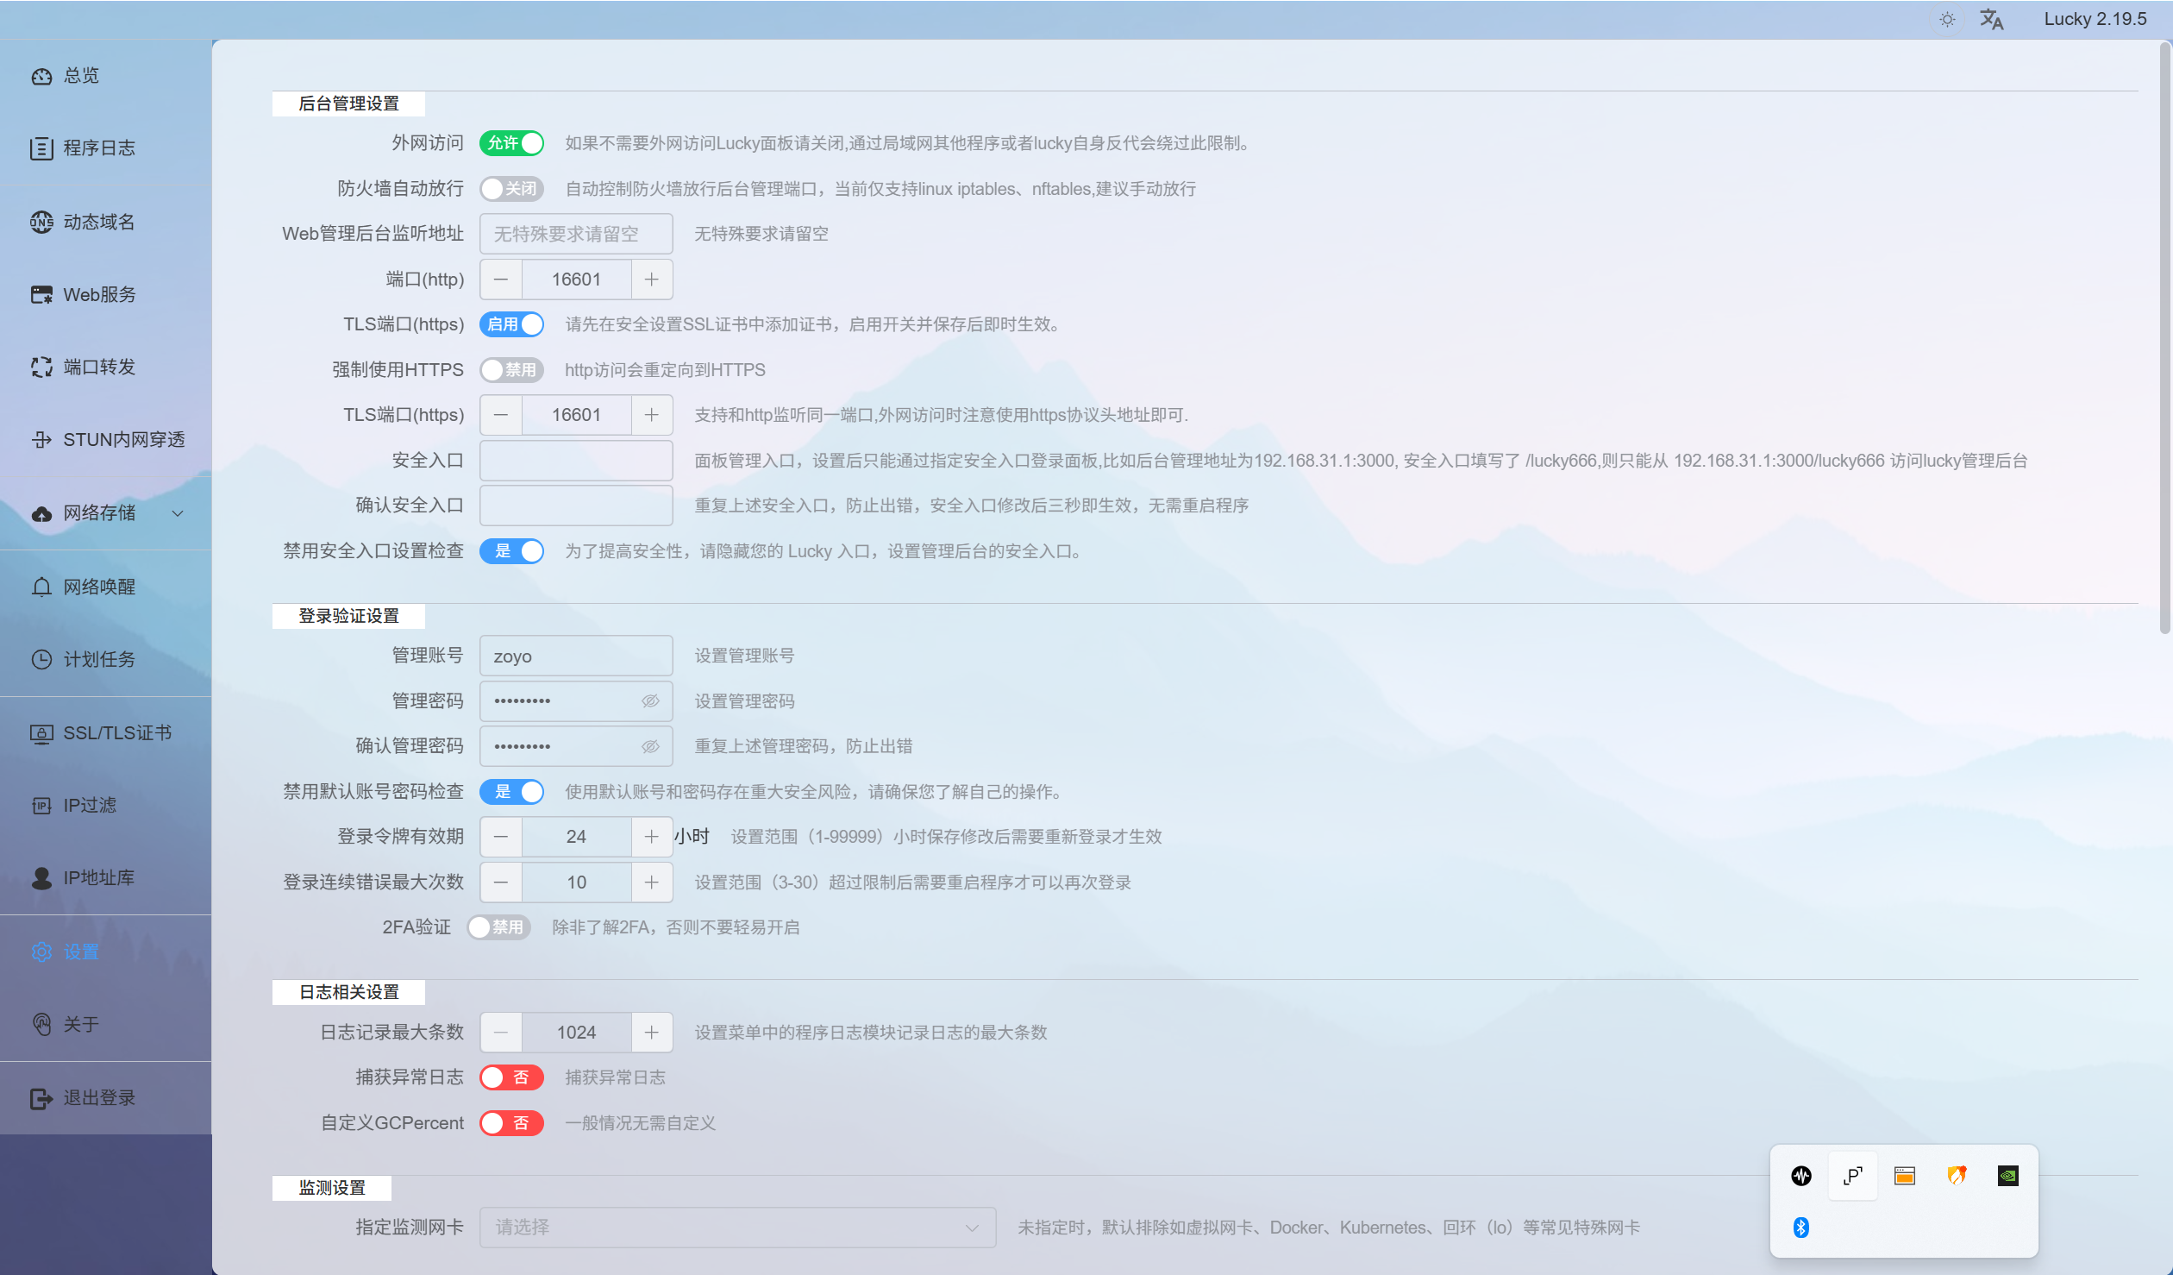Click the Bluetooth tray icon
Image resolution: width=2173 pixels, height=1275 pixels.
(x=1801, y=1228)
